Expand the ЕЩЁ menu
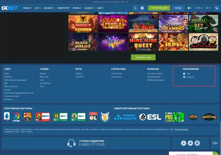 pos(100,8)
